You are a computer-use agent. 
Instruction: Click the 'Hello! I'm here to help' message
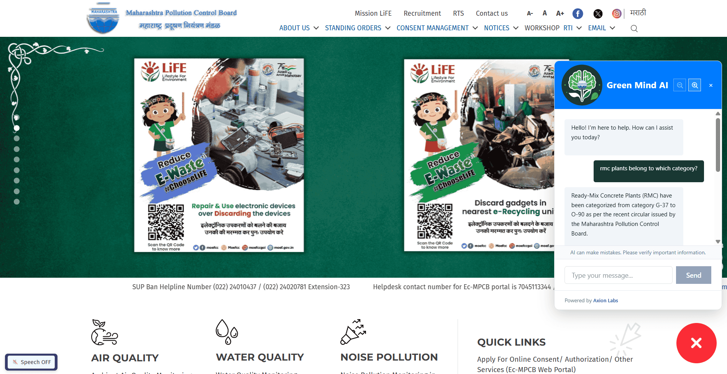click(624, 137)
